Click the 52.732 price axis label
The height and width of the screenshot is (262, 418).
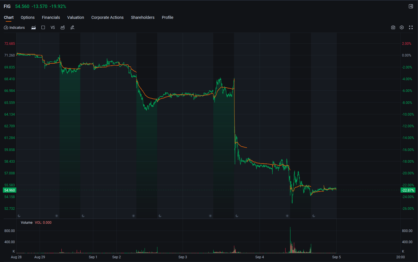[9, 209]
